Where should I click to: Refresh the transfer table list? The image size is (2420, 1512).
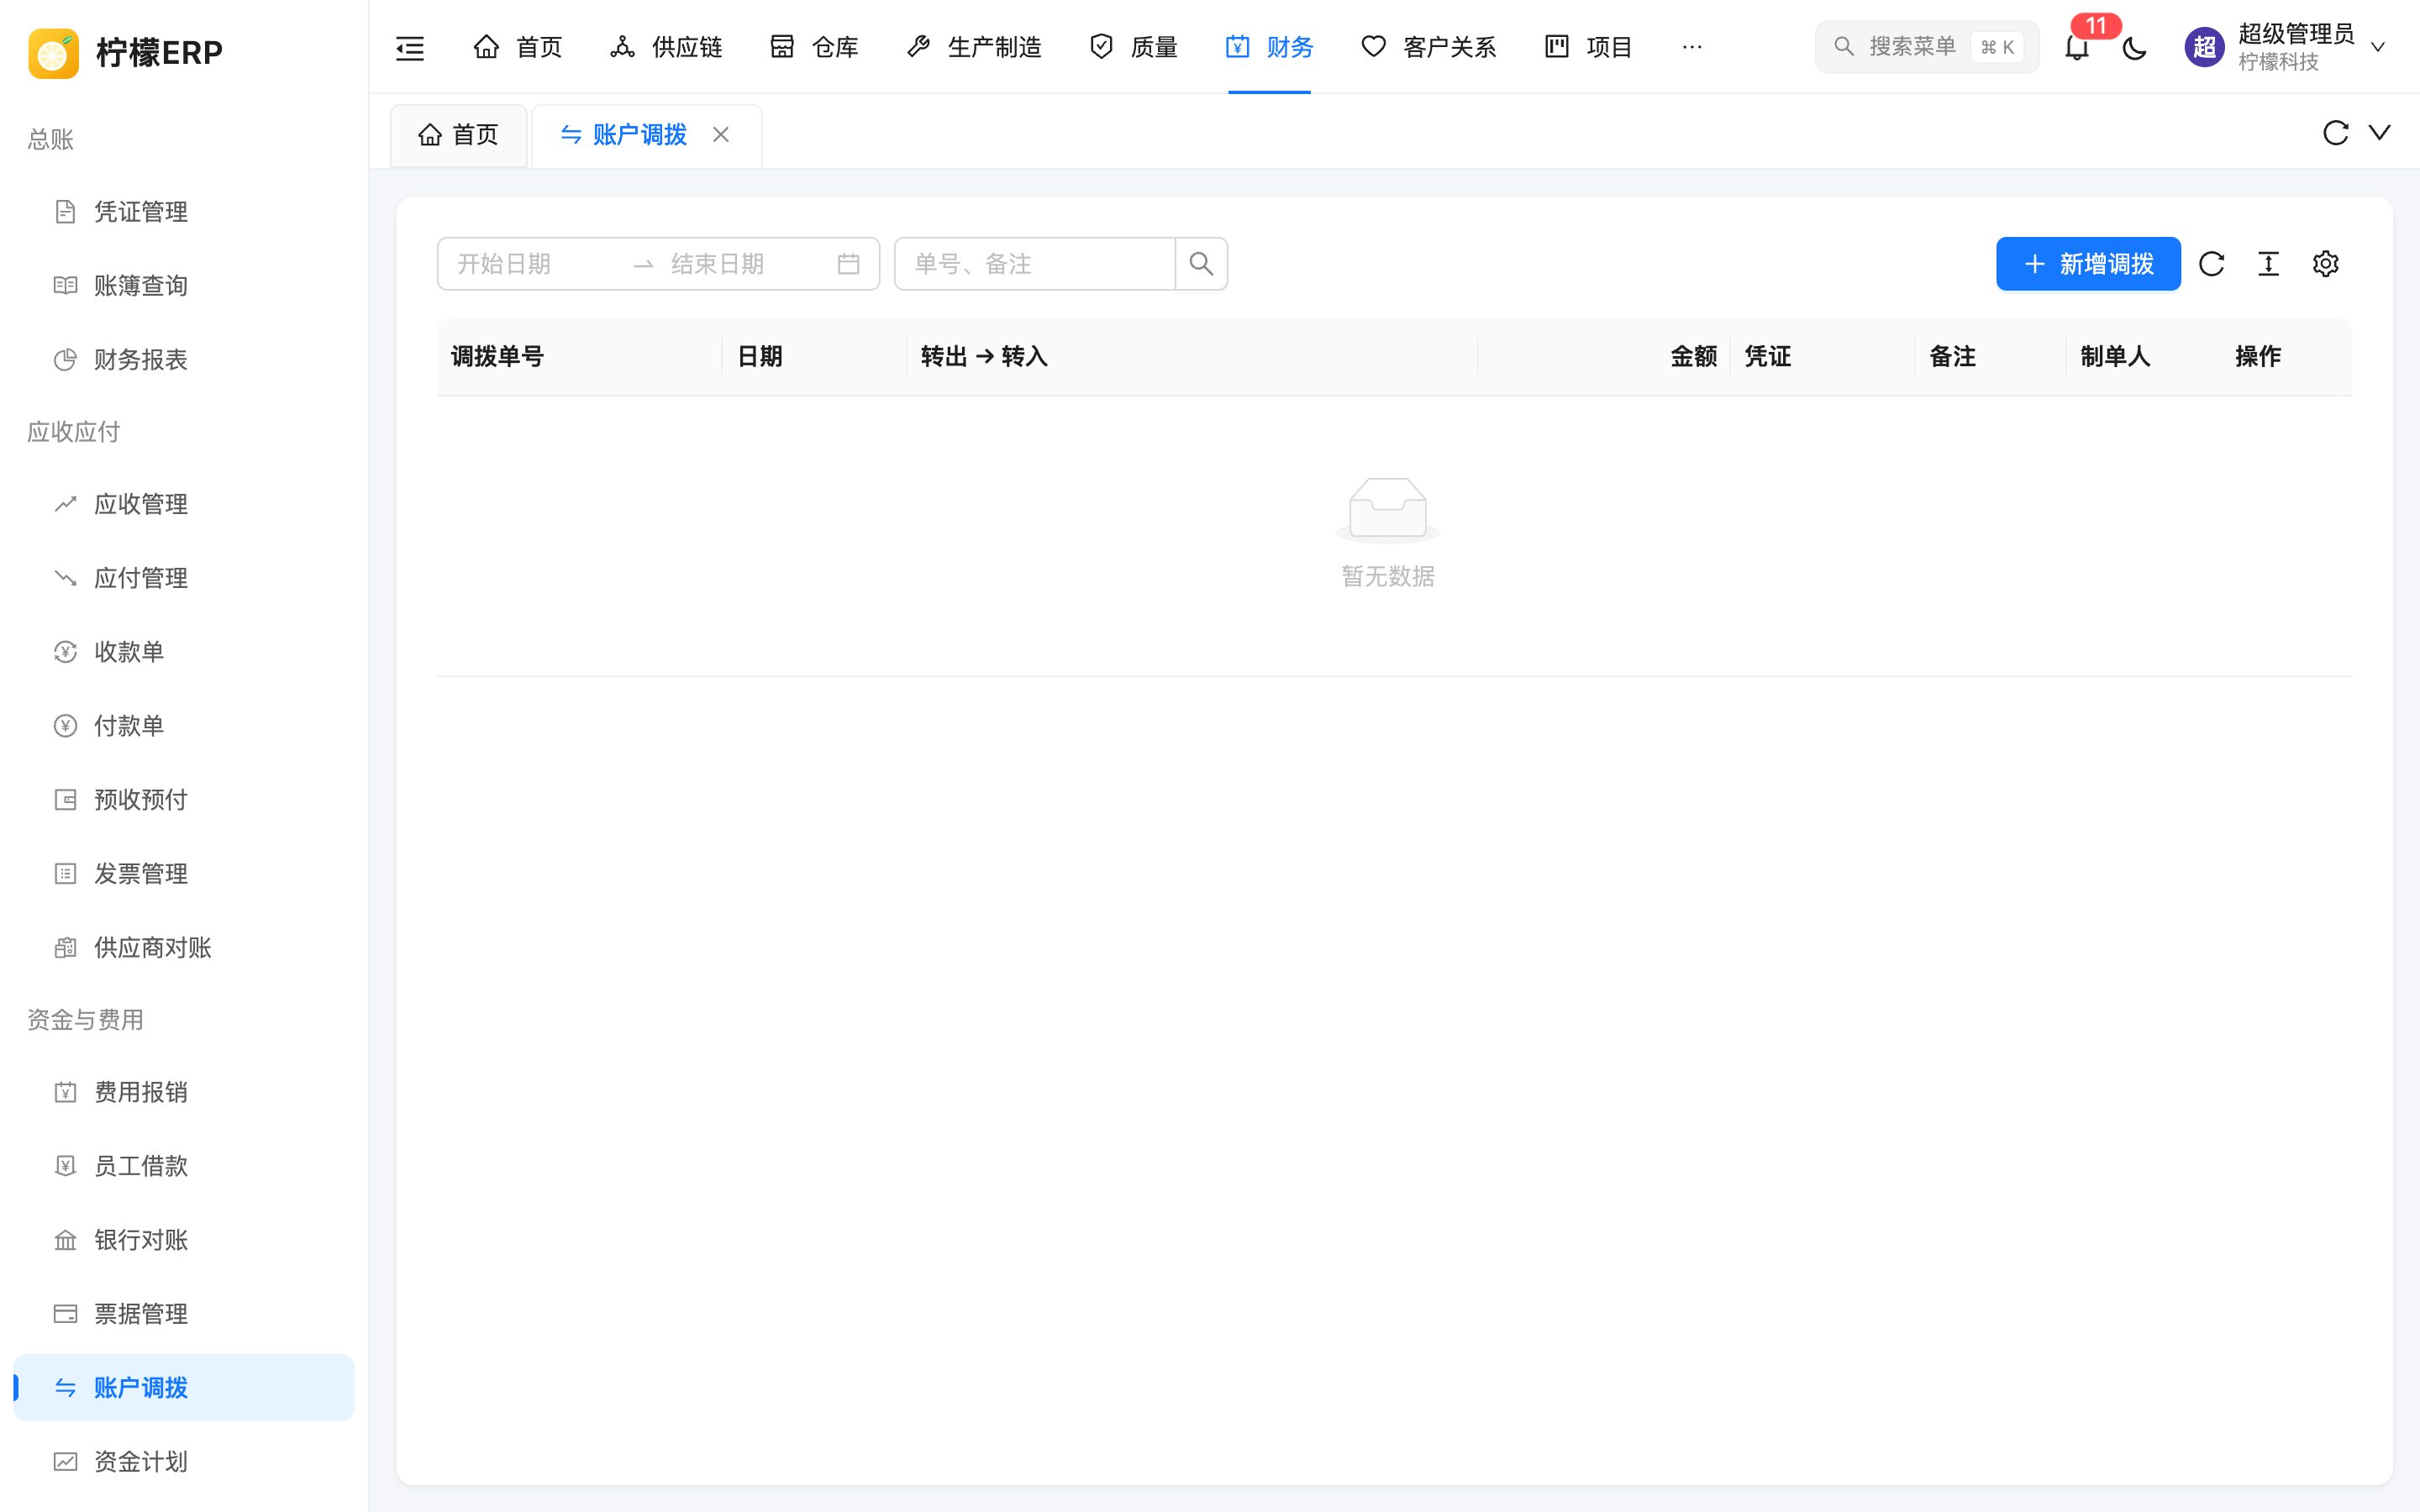(2211, 264)
